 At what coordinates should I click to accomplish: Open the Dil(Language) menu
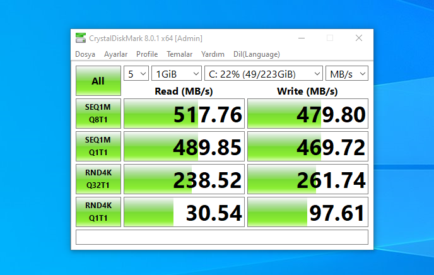click(257, 54)
